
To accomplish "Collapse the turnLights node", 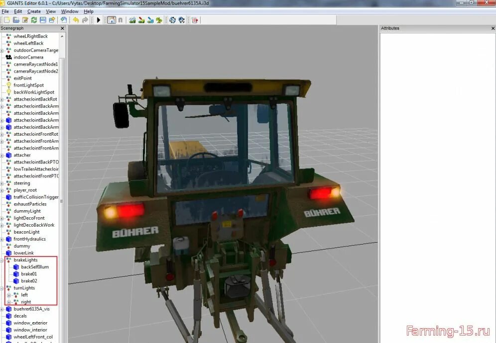I will point(2,288).
